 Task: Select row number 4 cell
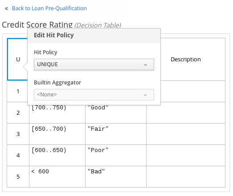(18, 156)
